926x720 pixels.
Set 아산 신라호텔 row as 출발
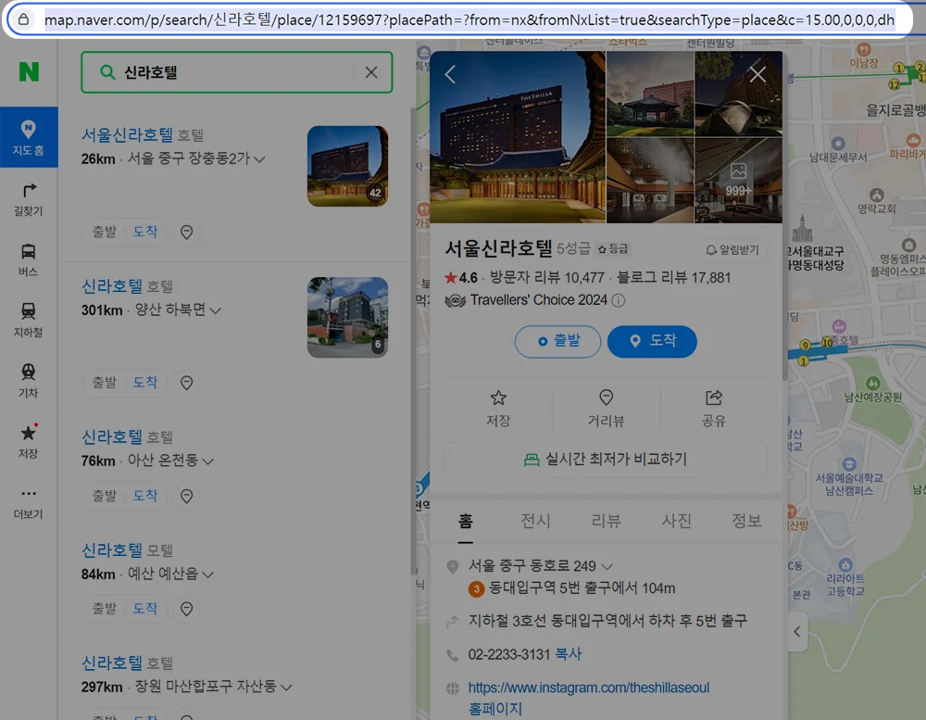point(105,496)
